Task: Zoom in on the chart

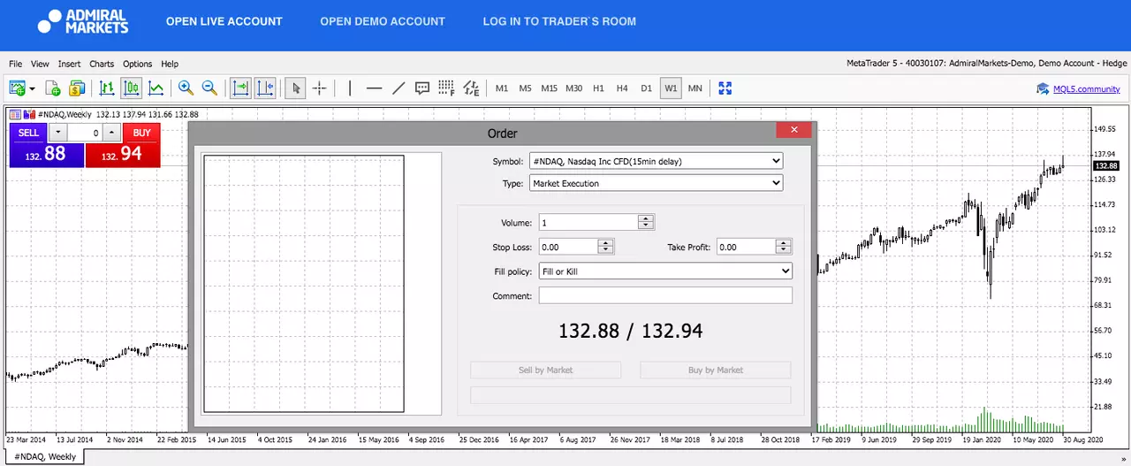Action: pos(186,88)
